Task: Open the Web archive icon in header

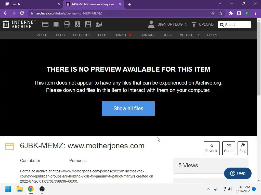Action: [45, 24]
